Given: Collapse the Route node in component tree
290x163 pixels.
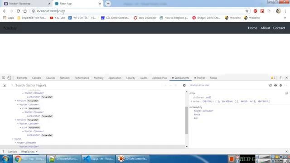Looking at the screenshot, I should coord(13,139).
